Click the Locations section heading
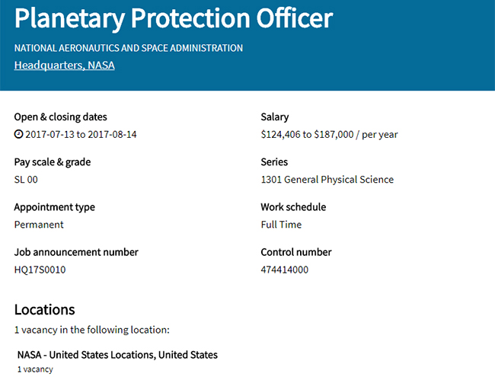This screenshot has height=377, width=495. [45, 309]
